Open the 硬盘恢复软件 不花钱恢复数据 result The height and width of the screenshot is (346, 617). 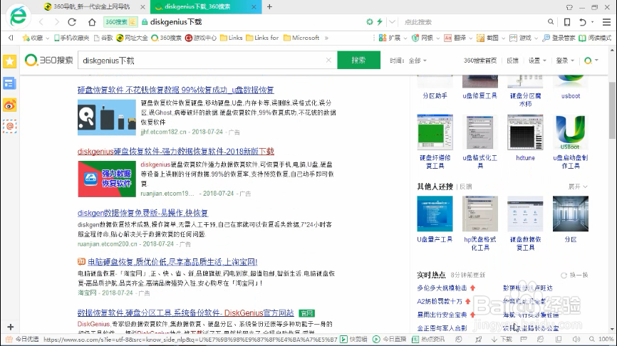(175, 90)
